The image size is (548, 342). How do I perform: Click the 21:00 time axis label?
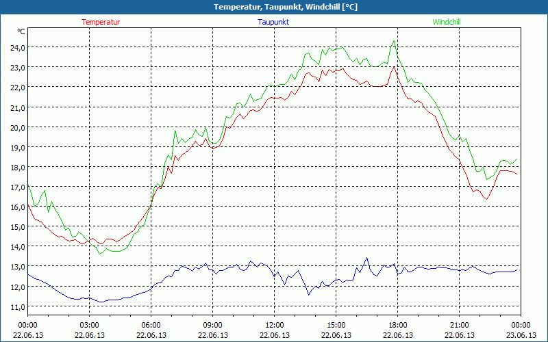pos(459,326)
